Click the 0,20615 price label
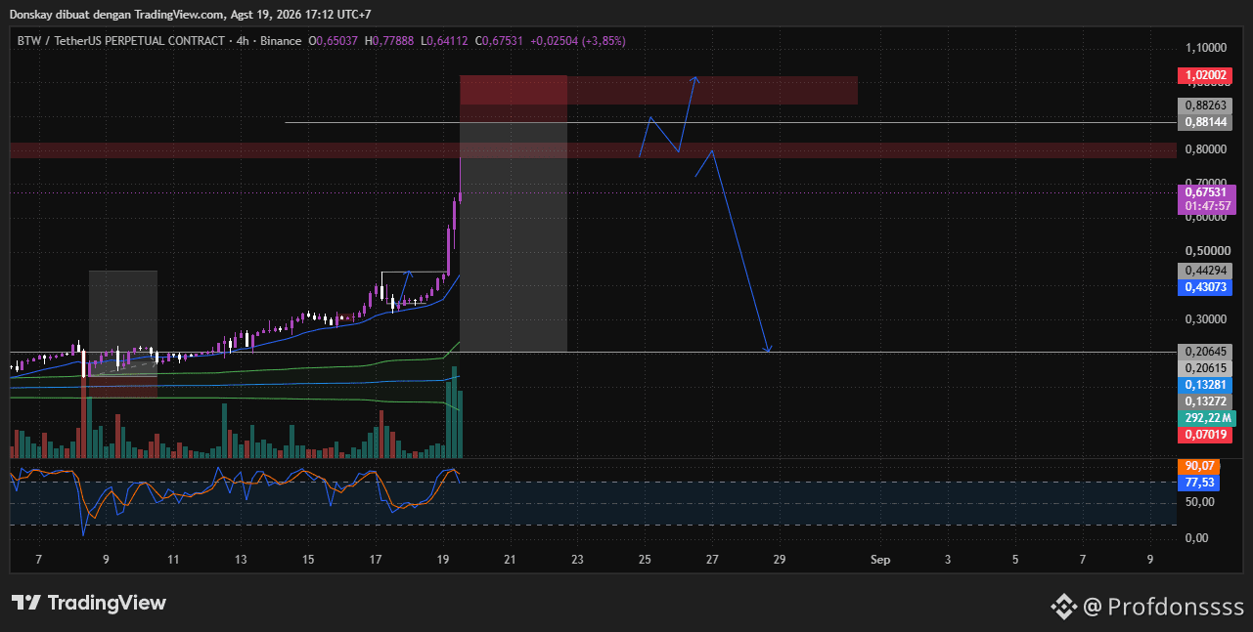 [x=1206, y=368]
